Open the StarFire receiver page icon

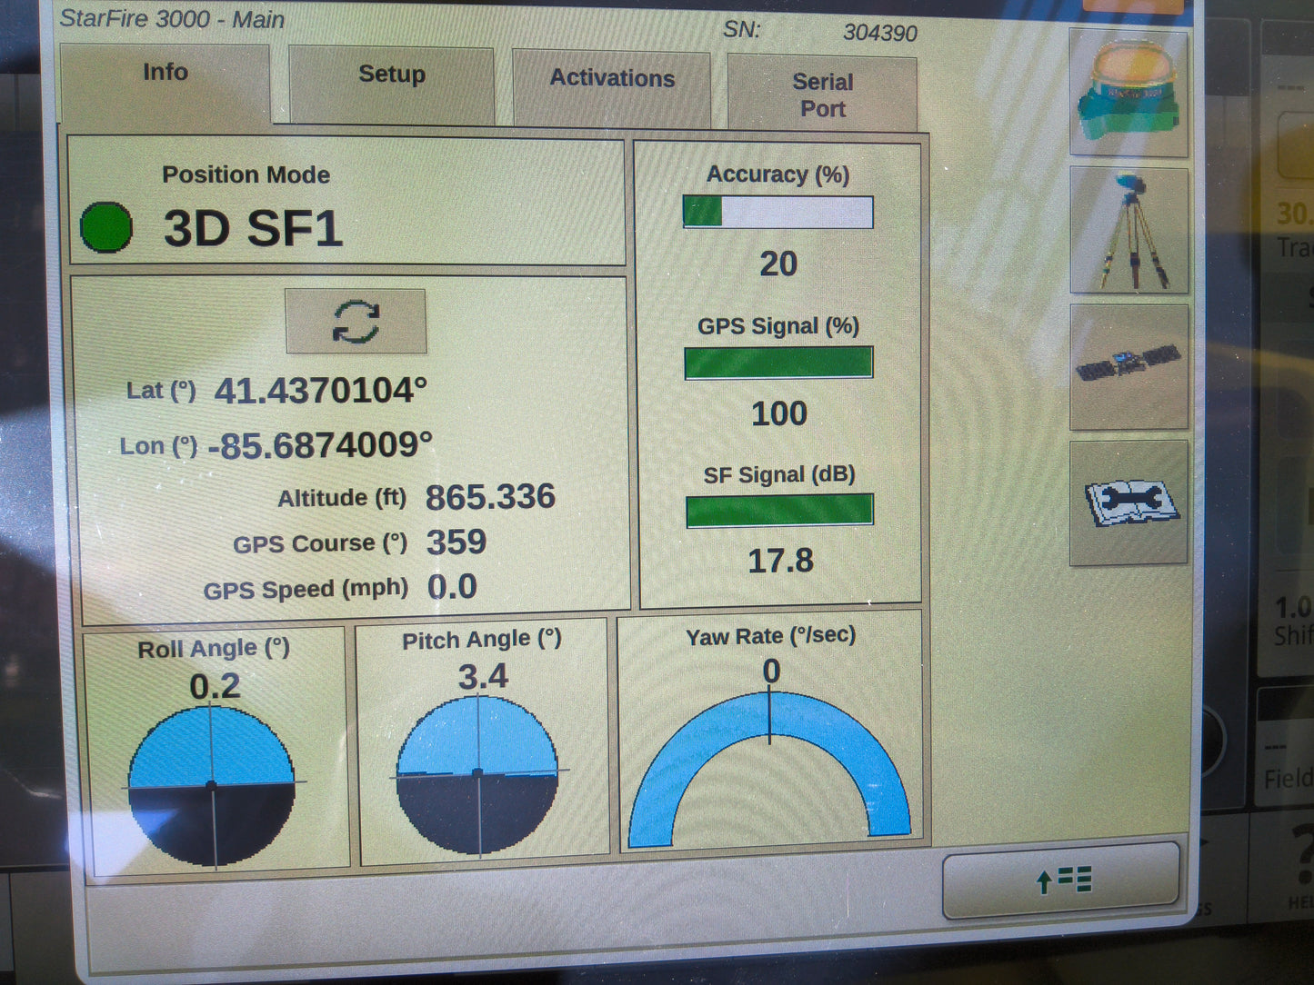1128,95
